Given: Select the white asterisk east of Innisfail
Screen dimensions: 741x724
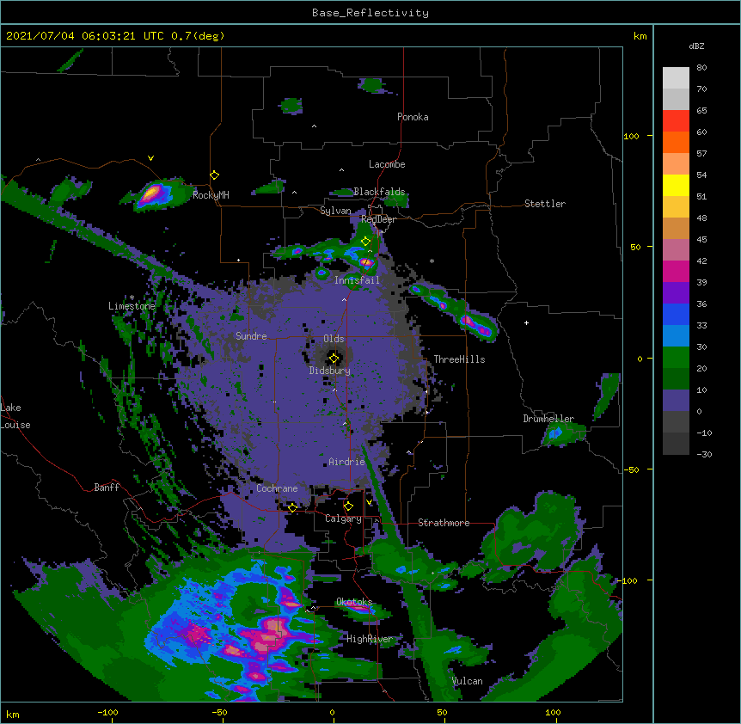Looking at the screenshot, I should [432, 261].
